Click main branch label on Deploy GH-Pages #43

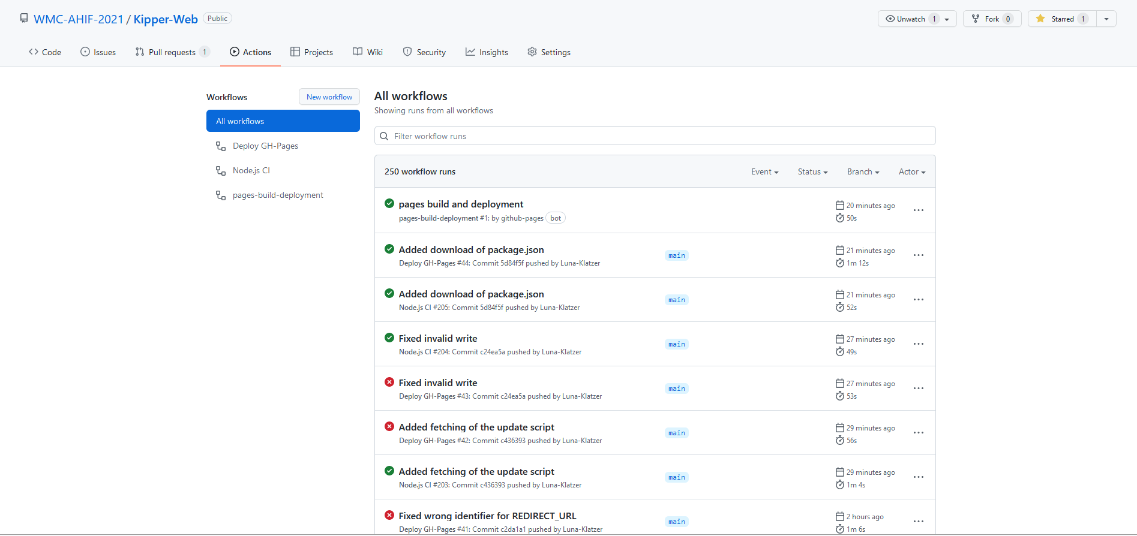(x=677, y=389)
